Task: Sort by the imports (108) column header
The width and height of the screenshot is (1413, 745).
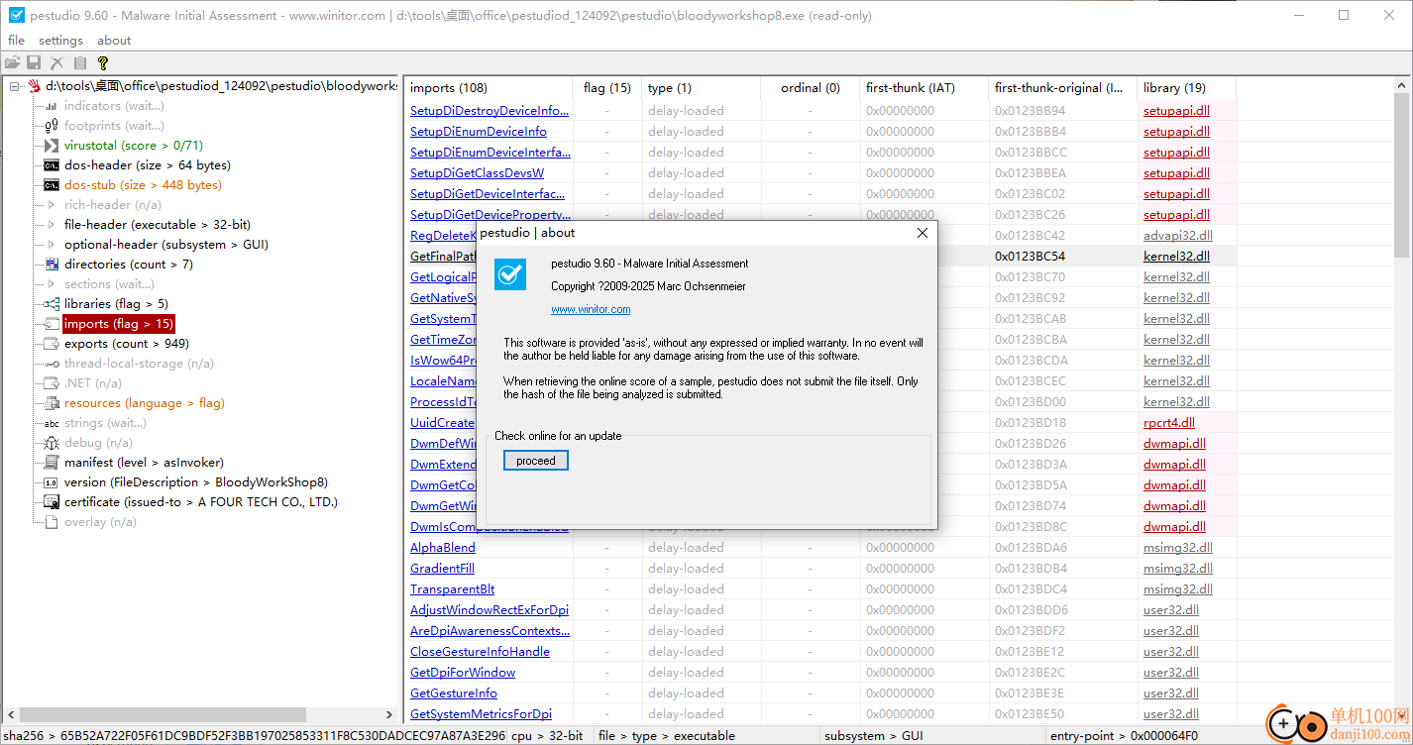Action: pyautogui.click(x=489, y=88)
